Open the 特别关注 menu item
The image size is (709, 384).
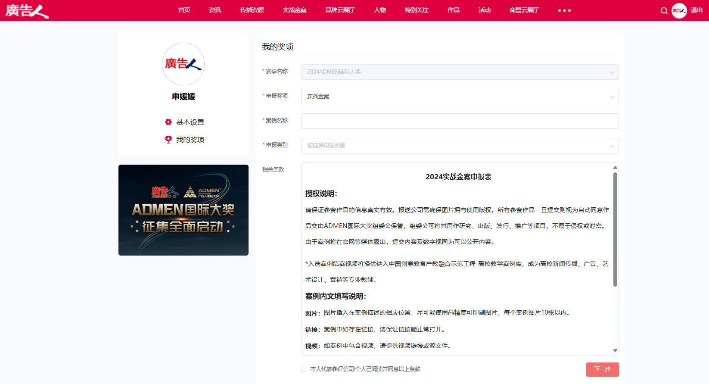click(417, 10)
